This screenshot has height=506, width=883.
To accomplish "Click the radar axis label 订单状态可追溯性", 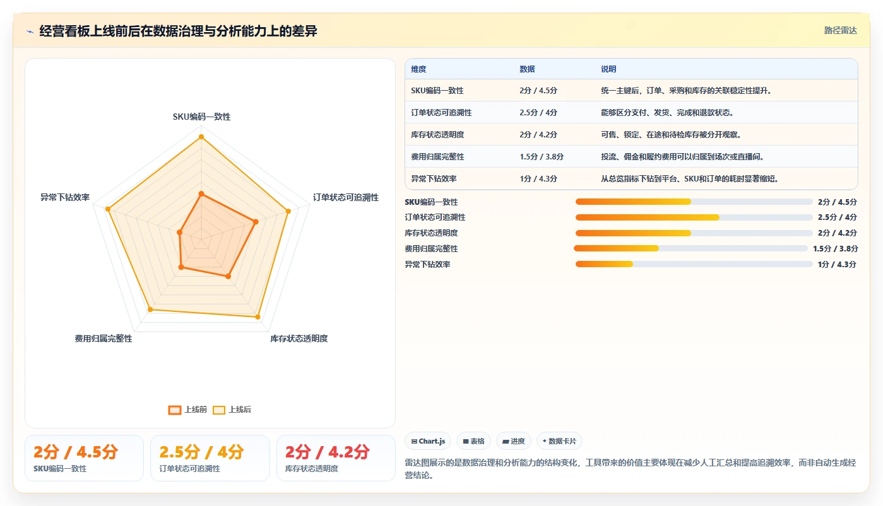I will pos(346,198).
